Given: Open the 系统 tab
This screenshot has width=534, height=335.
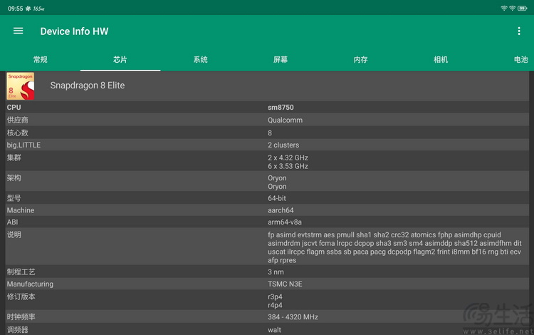Looking at the screenshot, I should [200, 60].
